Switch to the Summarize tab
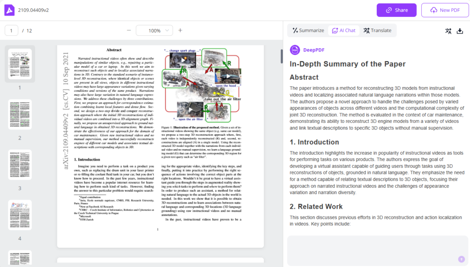The image size is (470, 267). (308, 30)
